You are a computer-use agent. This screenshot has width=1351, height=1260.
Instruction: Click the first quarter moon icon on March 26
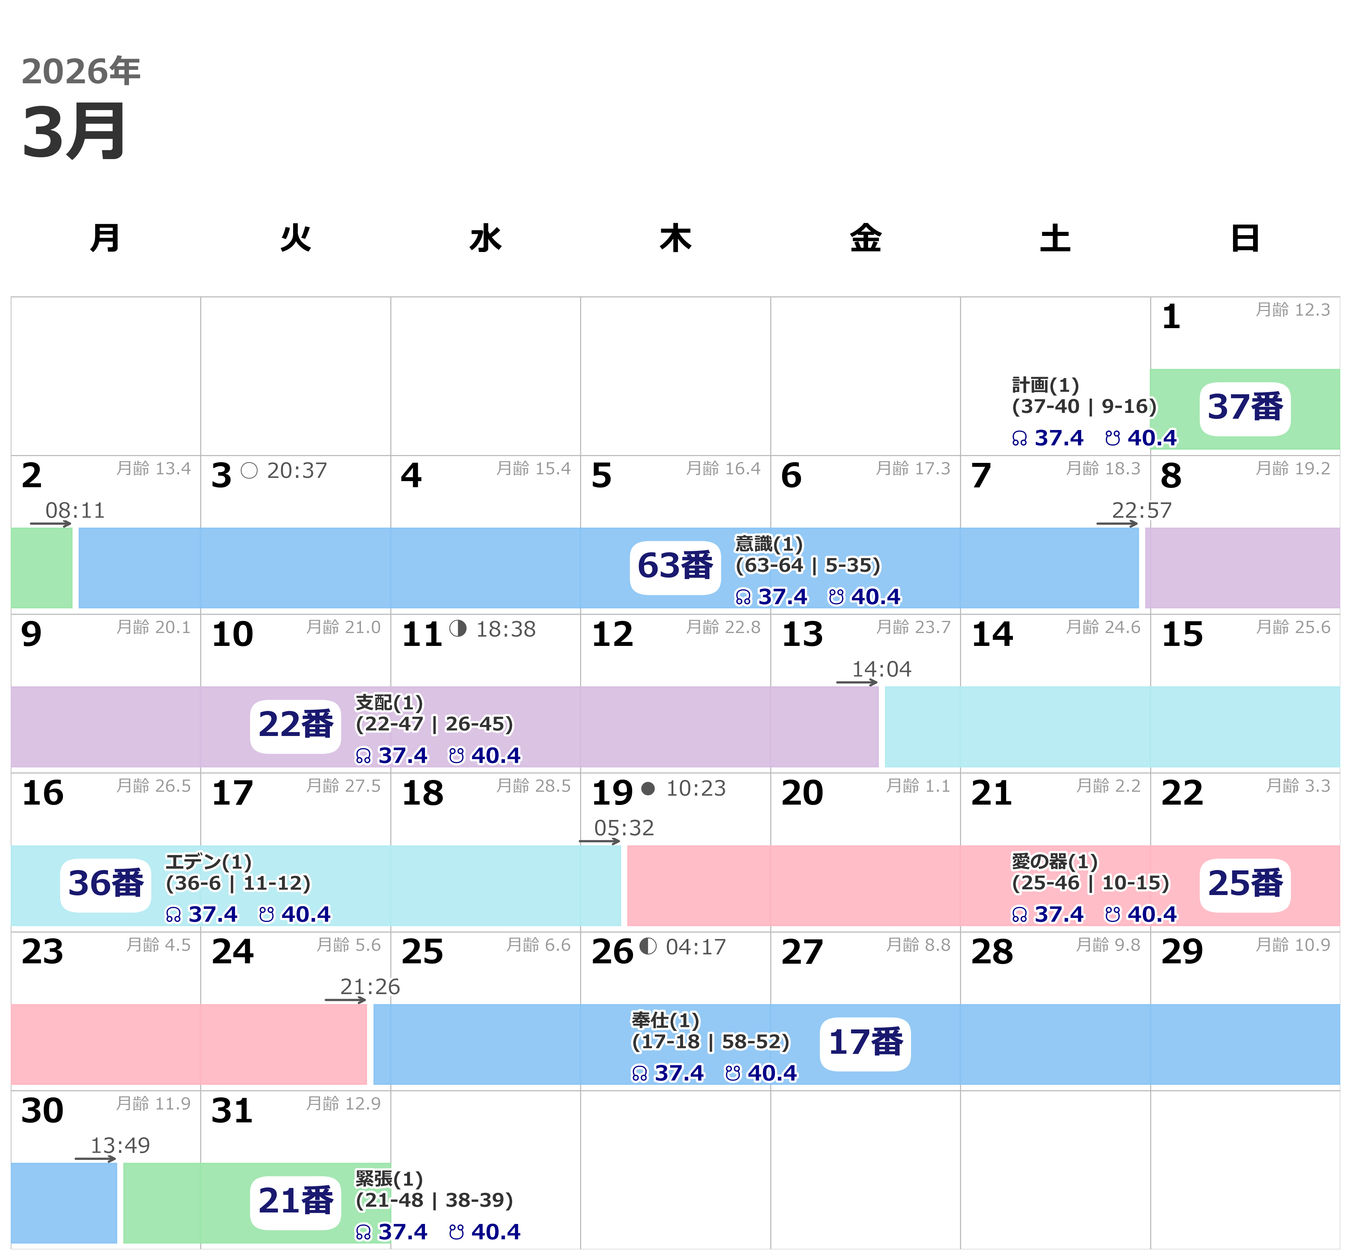click(648, 946)
